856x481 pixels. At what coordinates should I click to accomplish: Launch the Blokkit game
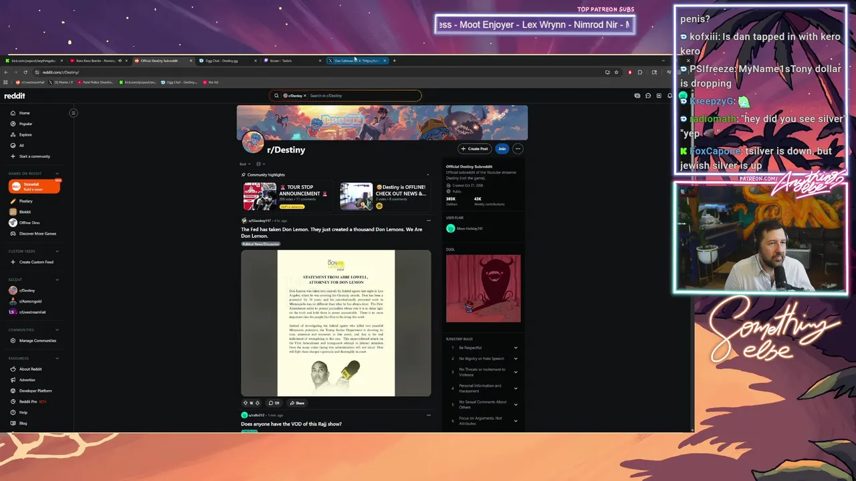25,212
